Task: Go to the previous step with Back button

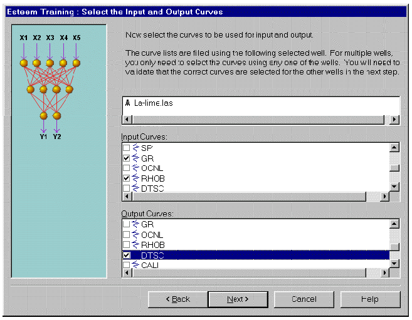Action: [x=177, y=299]
